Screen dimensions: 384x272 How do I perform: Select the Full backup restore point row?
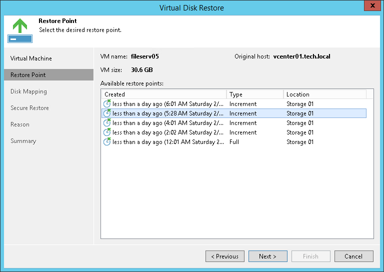(x=200, y=142)
